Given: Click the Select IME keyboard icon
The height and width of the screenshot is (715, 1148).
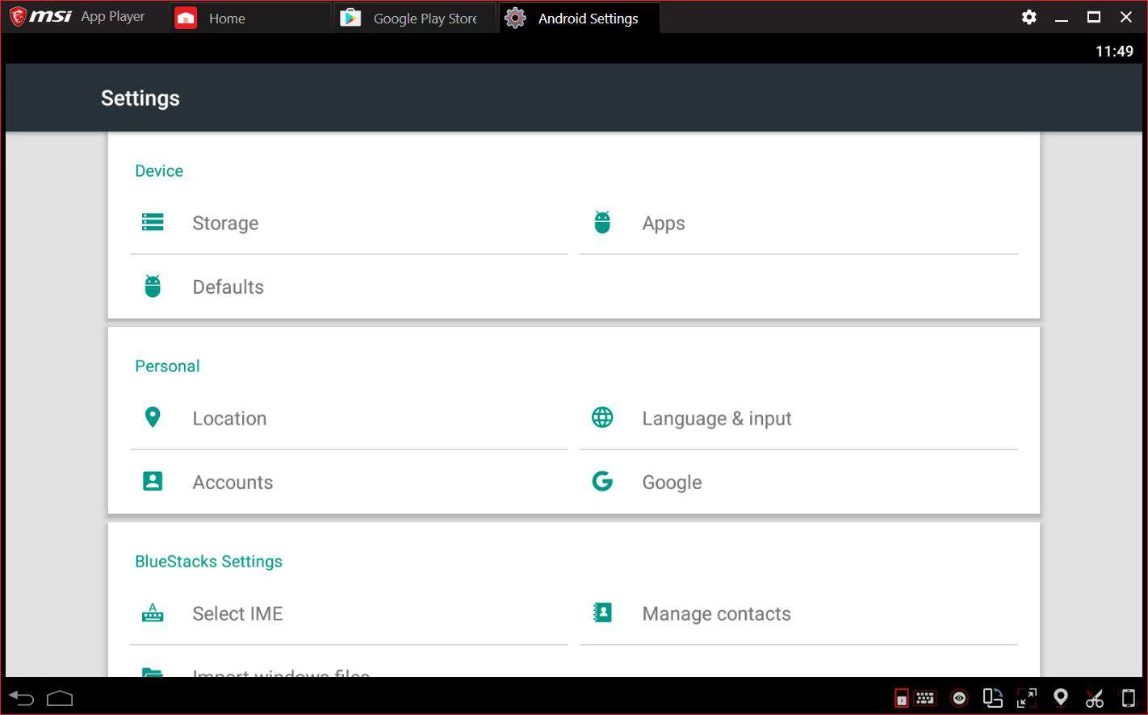Looking at the screenshot, I should point(153,613).
